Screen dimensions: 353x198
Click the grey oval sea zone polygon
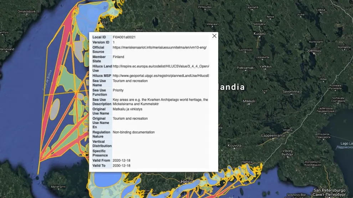pyautogui.click(x=55, y=109)
